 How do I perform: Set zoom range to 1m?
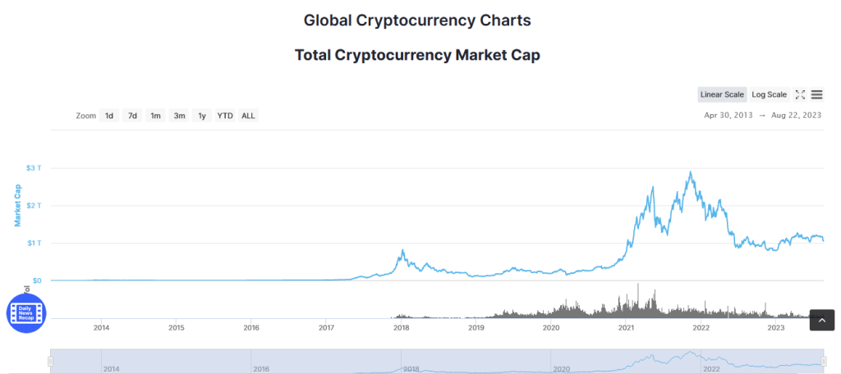click(155, 115)
